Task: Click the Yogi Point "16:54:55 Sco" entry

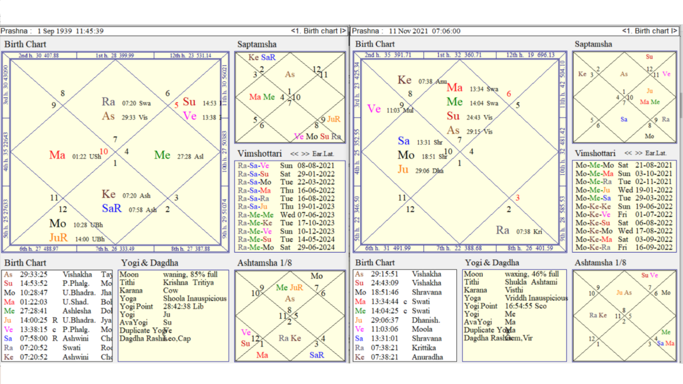Action: point(527,306)
